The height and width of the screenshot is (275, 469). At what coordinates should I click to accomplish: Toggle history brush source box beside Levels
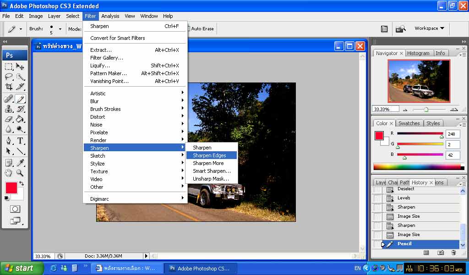coord(377,198)
